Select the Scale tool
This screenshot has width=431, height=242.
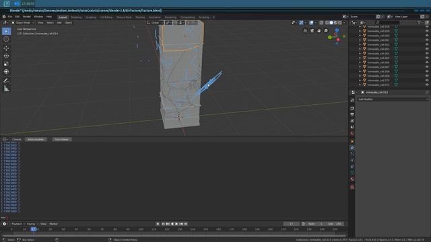pos(6,64)
